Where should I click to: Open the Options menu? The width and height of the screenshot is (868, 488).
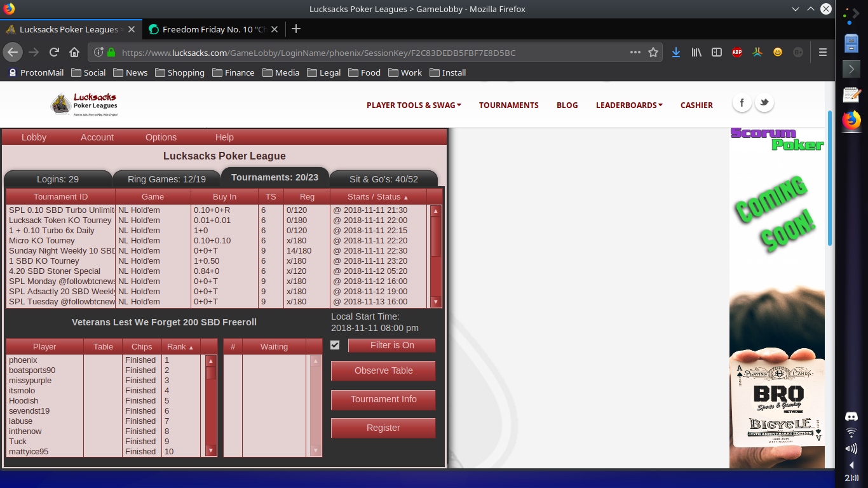click(x=161, y=137)
